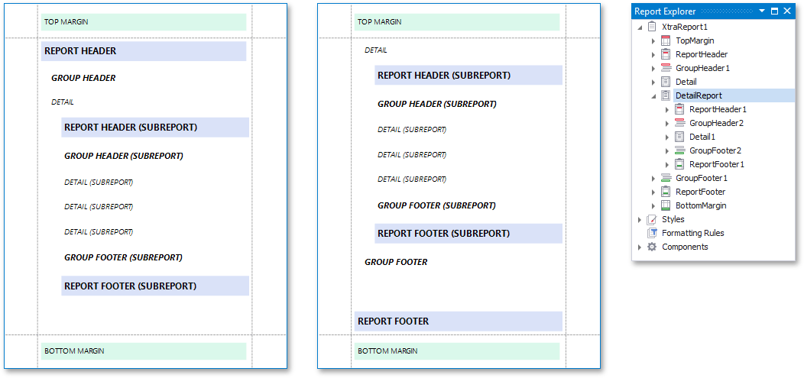Click TOP MARGIN label on right page

pos(379,22)
